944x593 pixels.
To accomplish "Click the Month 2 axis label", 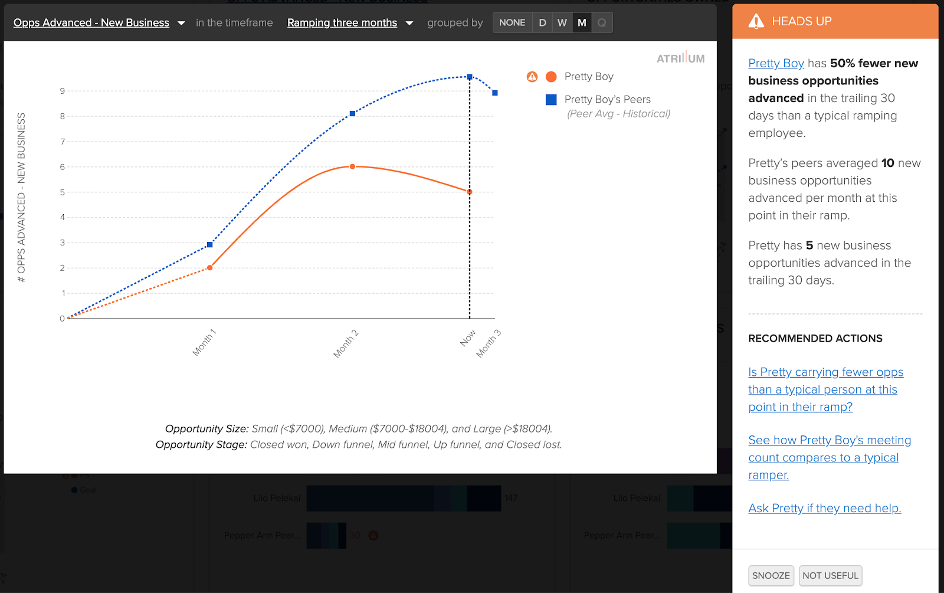I will 346,344.
